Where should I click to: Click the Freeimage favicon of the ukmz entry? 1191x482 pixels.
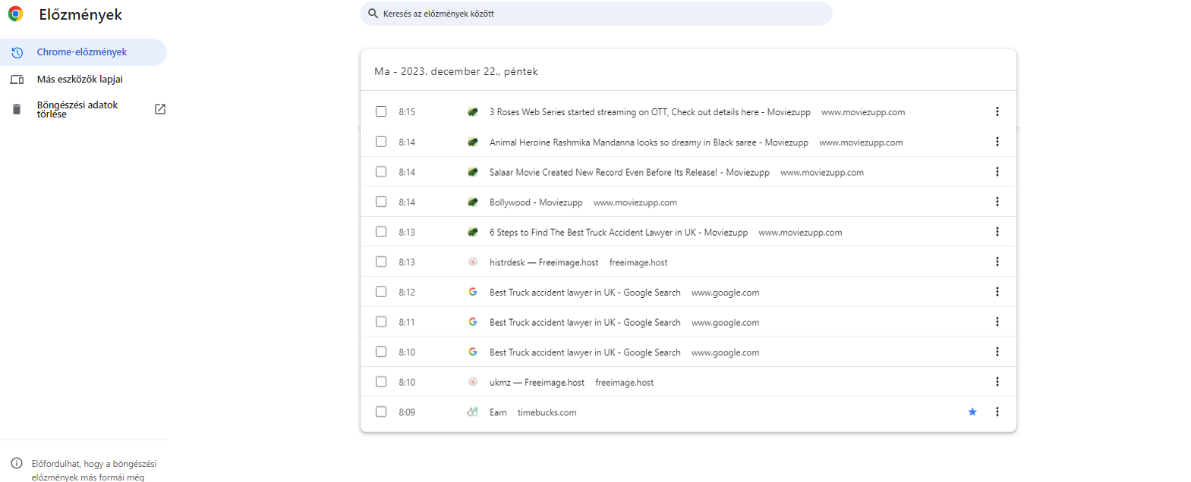point(473,382)
